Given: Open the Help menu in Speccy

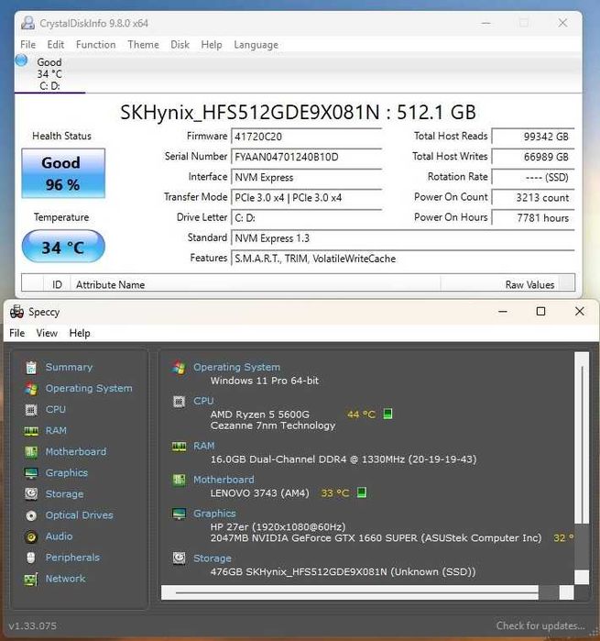Looking at the screenshot, I should tap(80, 333).
